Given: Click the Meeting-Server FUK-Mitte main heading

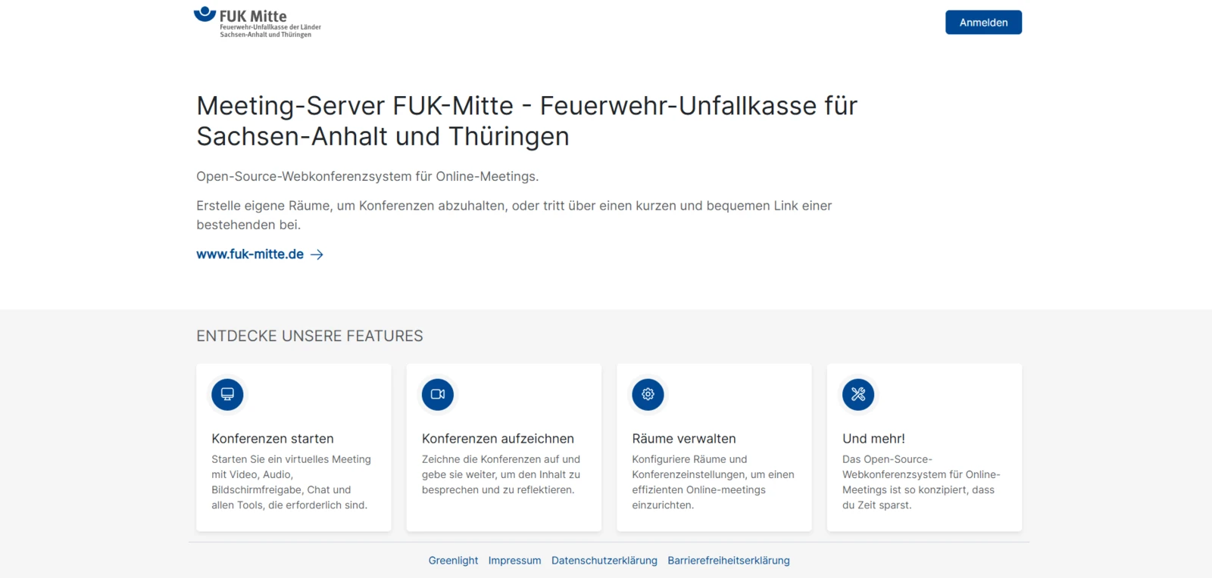Looking at the screenshot, I should coord(526,121).
